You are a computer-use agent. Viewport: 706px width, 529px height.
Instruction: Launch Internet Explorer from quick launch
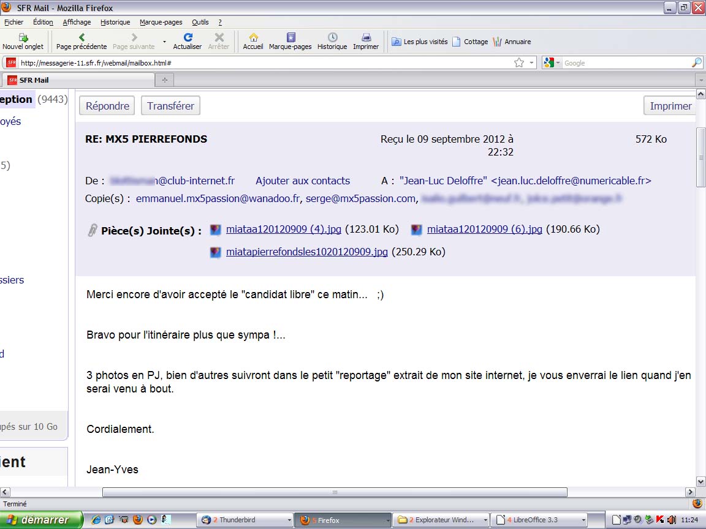(96, 520)
